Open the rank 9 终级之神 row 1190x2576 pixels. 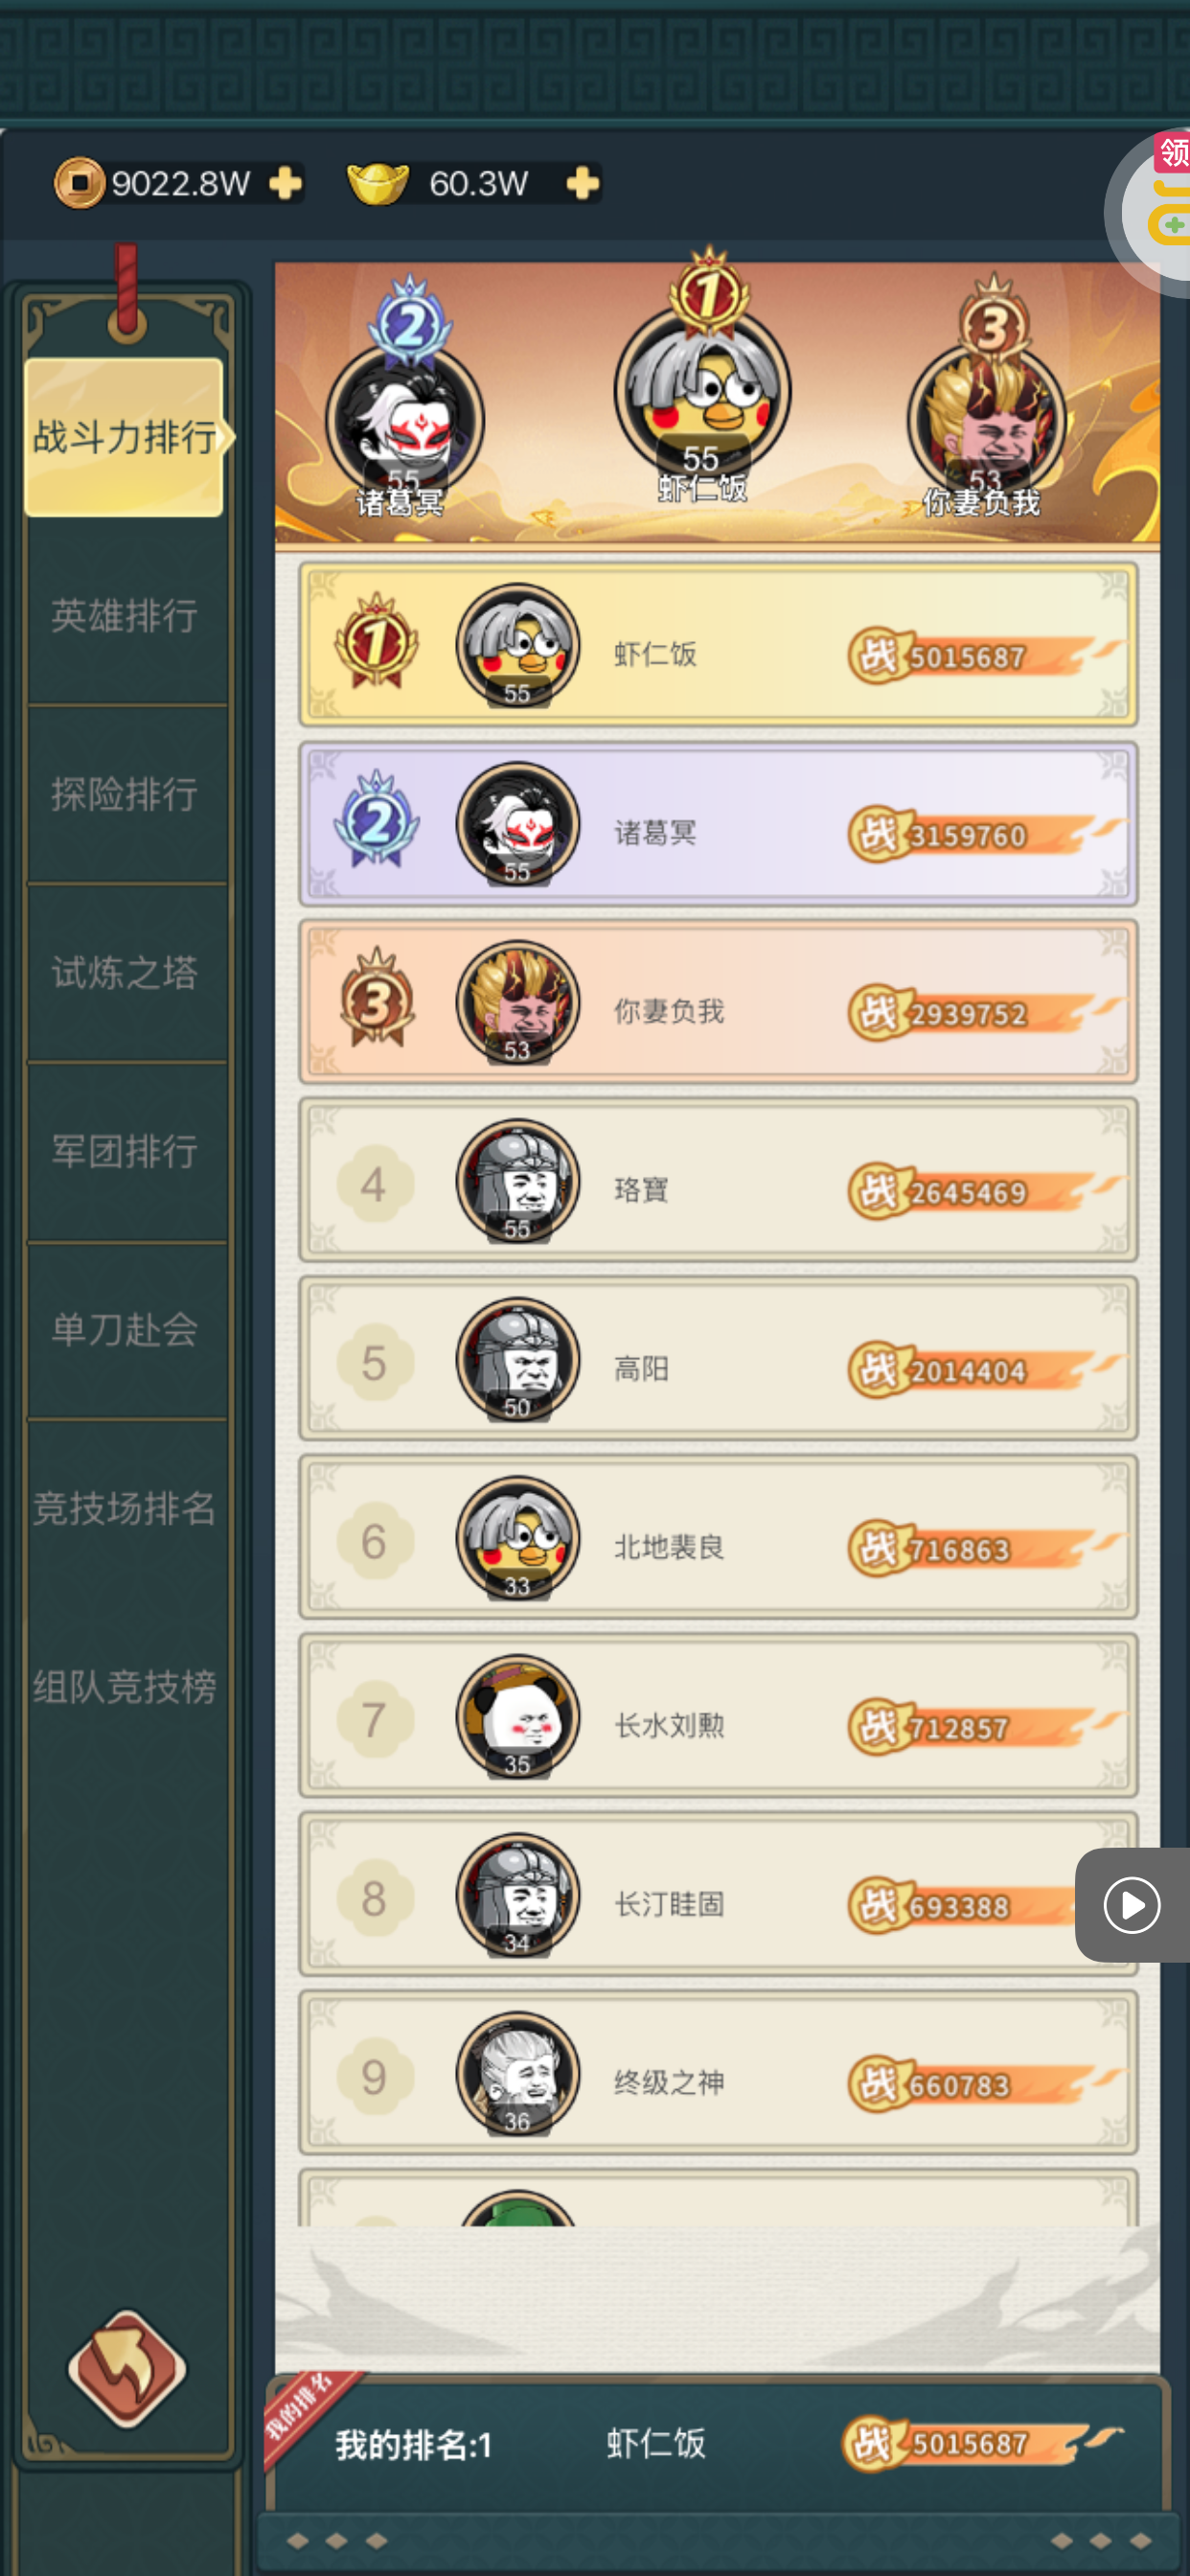718,2073
